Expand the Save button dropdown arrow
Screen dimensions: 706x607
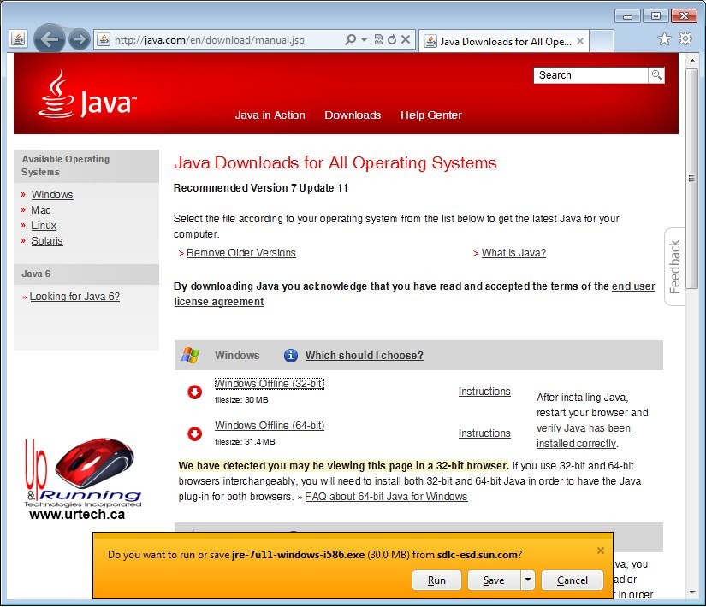[528, 580]
